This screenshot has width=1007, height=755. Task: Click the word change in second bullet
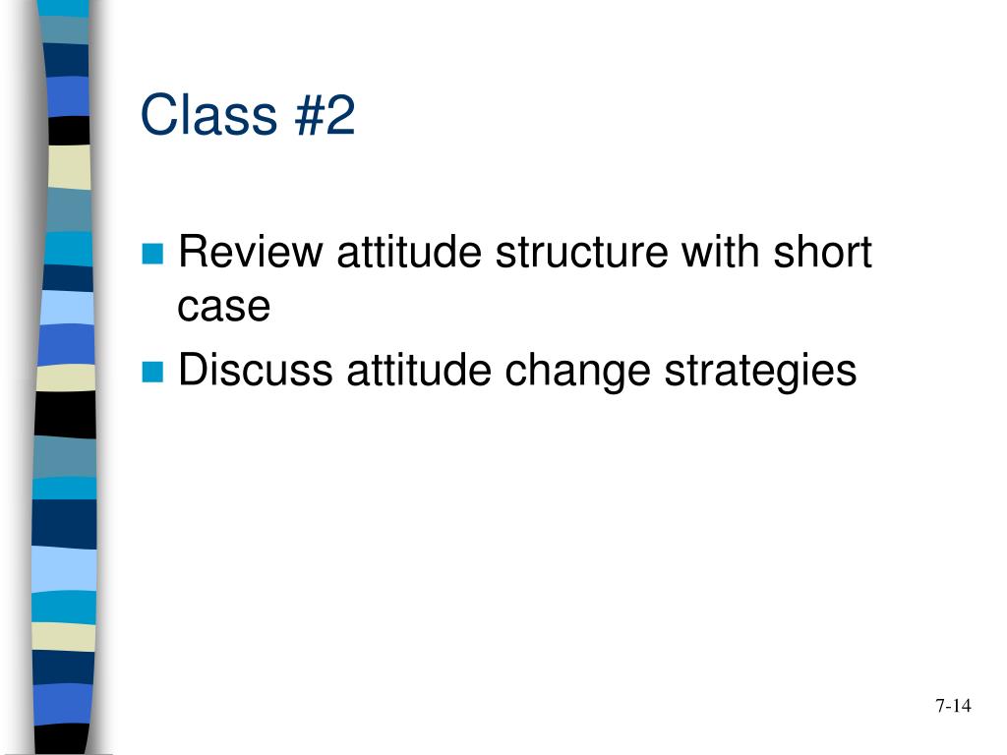pyautogui.click(x=576, y=371)
